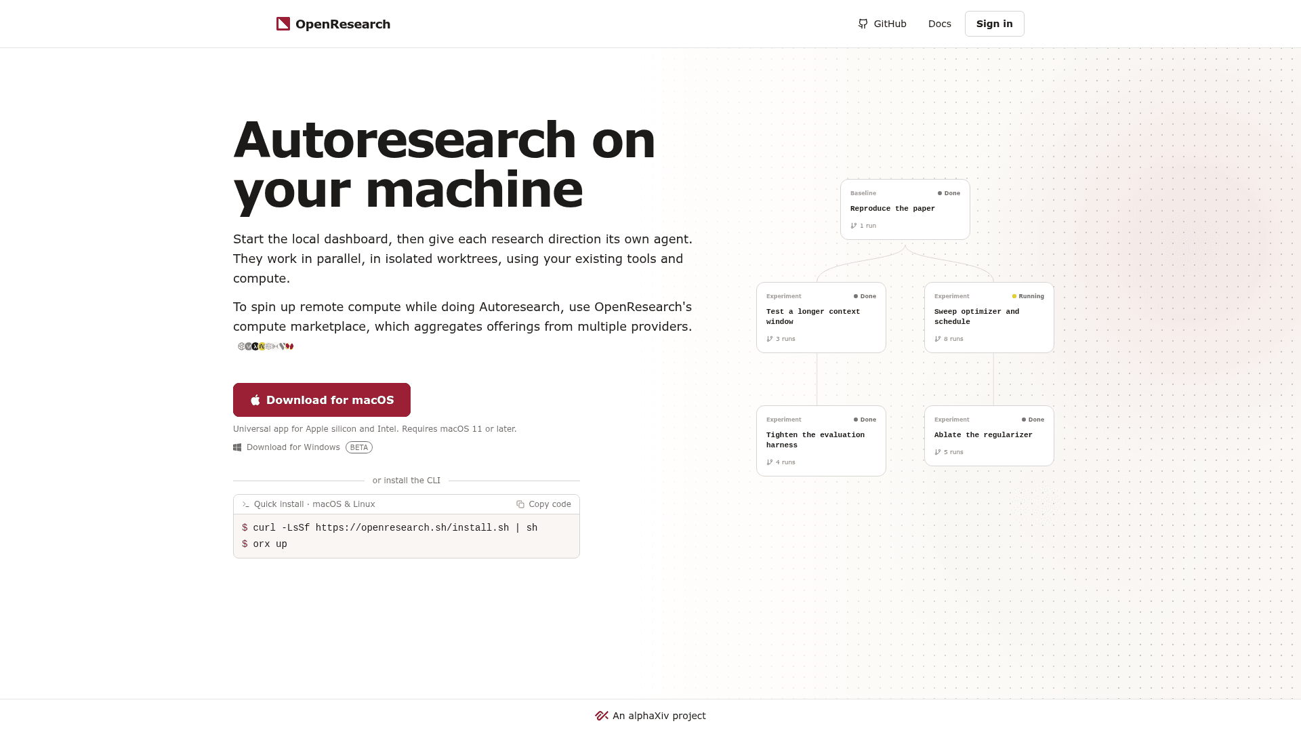This screenshot has height=732, width=1301.
Task: Click the macOS requirements note text
Action: tap(375, 429)
